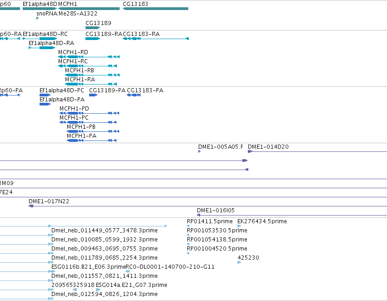Open the RP001053530.5prime label
387x301 pixels.
point(217,231)
